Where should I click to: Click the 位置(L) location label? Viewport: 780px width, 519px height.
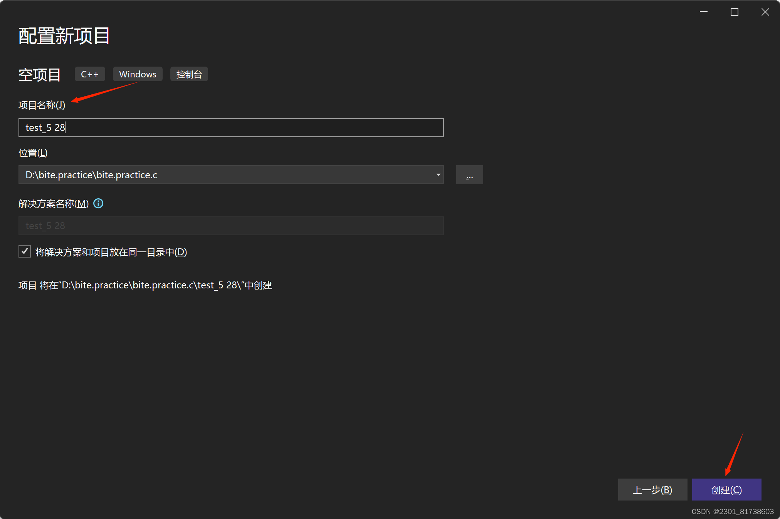coord(33,153)
